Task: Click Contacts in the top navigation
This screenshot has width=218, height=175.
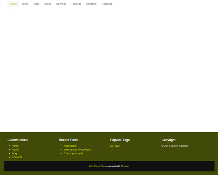Action: click(91, 4)
